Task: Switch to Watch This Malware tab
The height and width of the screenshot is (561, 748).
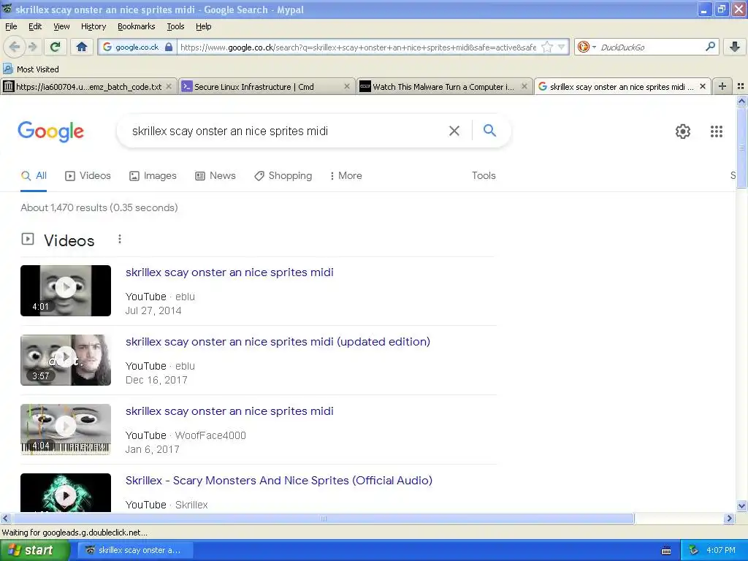Action: pyautogui.click(x=445, y=87)
